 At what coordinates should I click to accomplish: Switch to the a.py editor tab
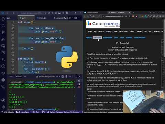coord(26,18)
